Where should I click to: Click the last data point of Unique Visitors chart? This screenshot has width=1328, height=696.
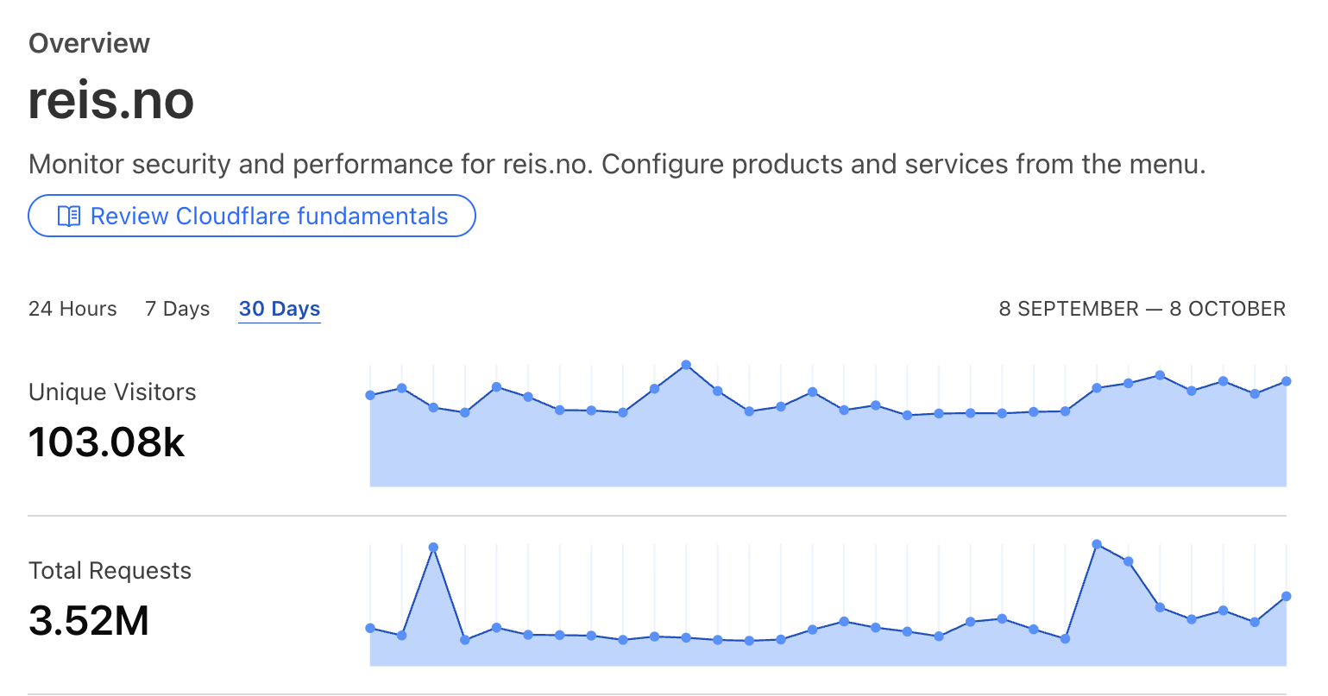1287,381
